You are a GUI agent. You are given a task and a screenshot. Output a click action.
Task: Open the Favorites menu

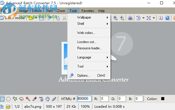pos(88,11)
